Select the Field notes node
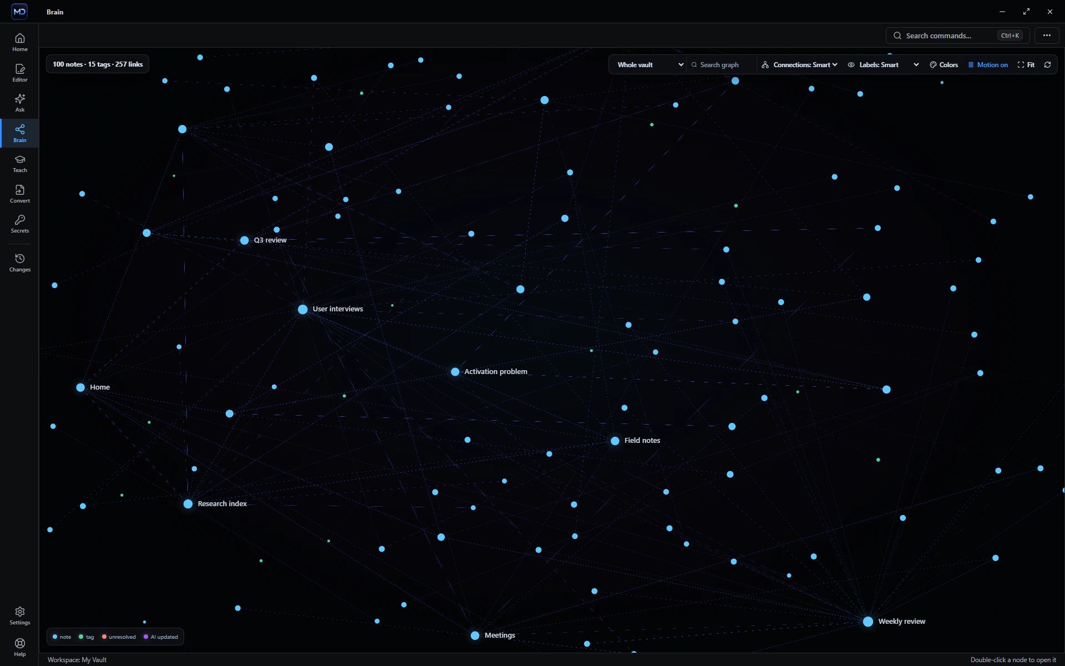This screenshot has width=1065, height=666. pyautogui.click(x=615, y=441)
